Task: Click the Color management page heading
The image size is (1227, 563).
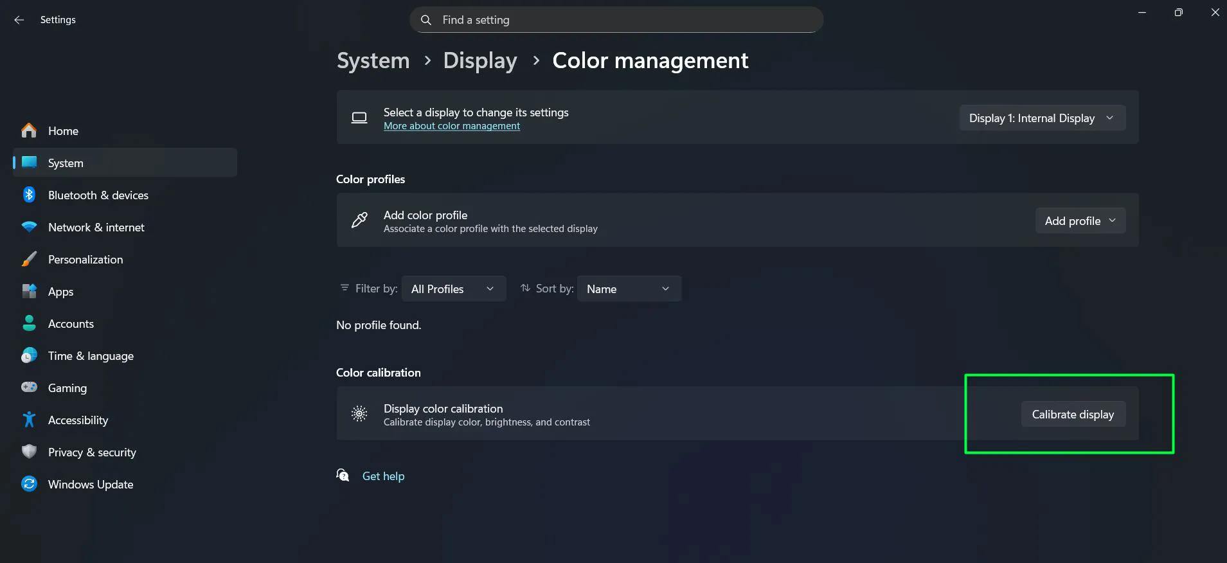Action: pos(650,60)
